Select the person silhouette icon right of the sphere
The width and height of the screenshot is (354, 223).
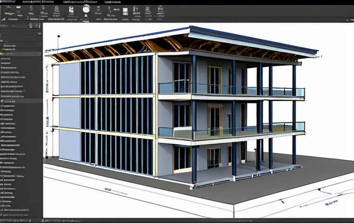[x=98, y=10]
